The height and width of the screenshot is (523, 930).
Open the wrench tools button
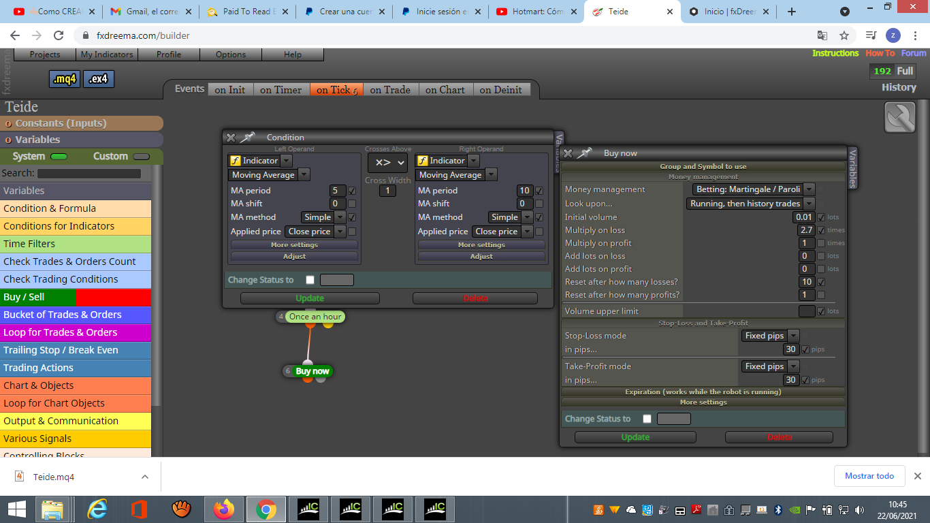899,117
